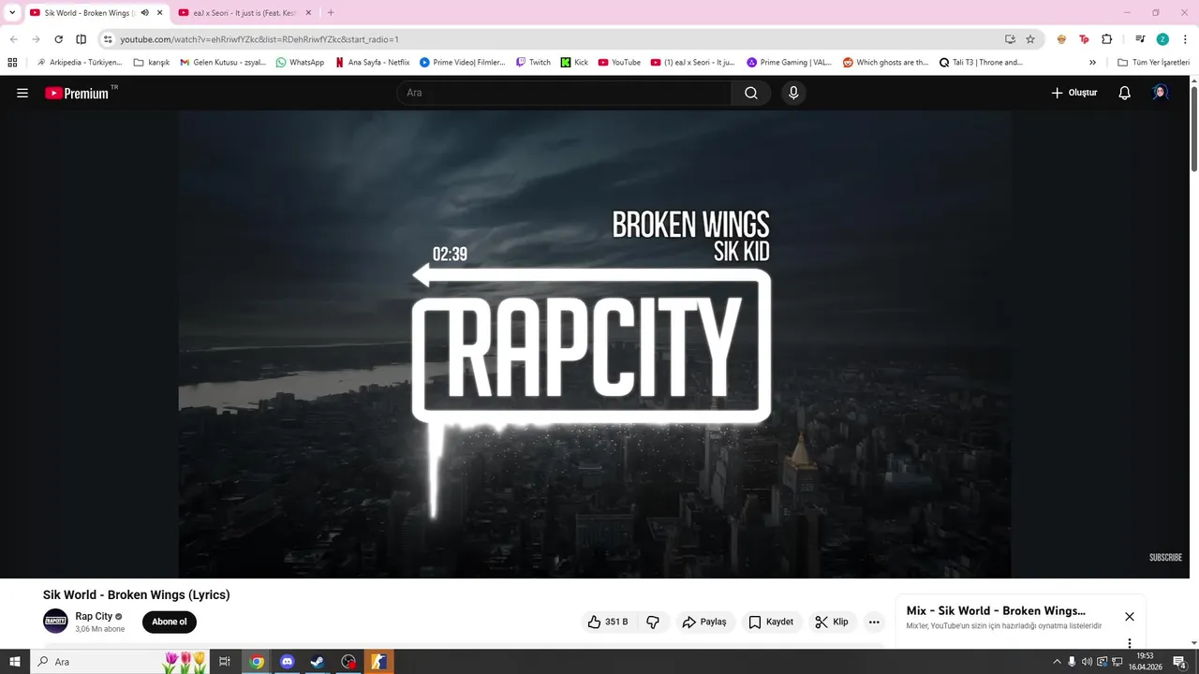Open Prime Gaming bookmark
The width and height of the screenshot is (1199, 674).
789,63
